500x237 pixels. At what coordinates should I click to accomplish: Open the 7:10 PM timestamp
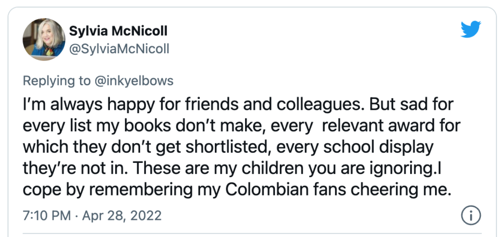pos(47,216)
